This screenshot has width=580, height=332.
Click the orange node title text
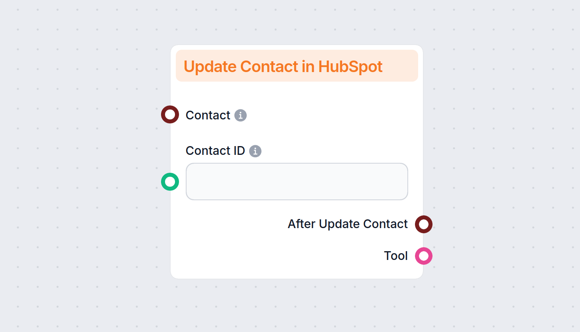pos(283,66)
